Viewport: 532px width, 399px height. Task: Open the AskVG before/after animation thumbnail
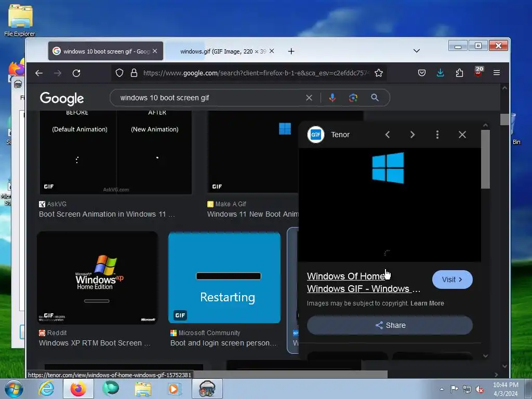point(116,152)
